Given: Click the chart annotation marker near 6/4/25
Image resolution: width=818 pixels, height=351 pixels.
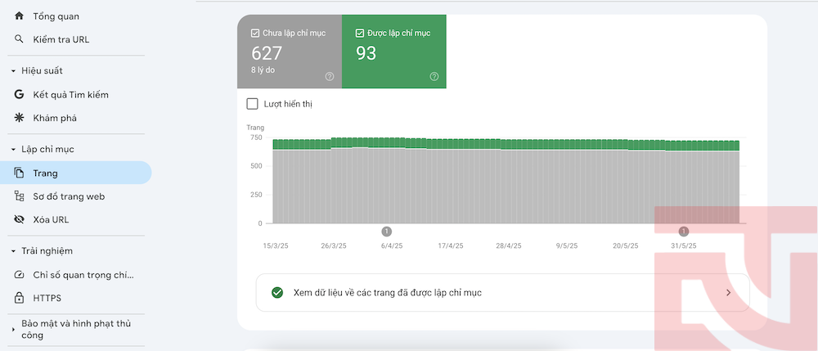Looking at the screenshot, I should click(387, 231).
